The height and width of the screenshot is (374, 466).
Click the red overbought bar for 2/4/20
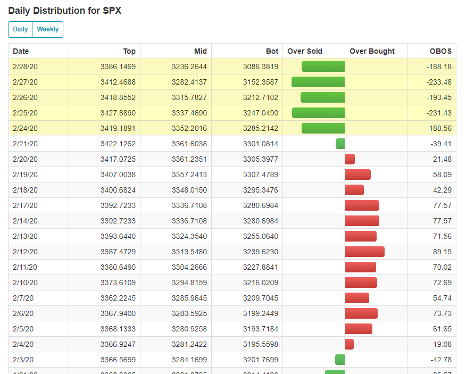(349, 344)
